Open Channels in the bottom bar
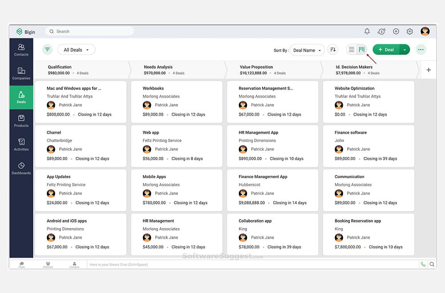 click(x=48, y=265)
